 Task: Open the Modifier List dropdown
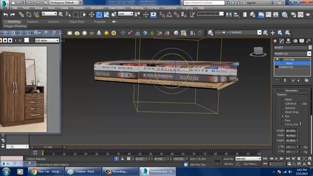[x=309, y=53]
